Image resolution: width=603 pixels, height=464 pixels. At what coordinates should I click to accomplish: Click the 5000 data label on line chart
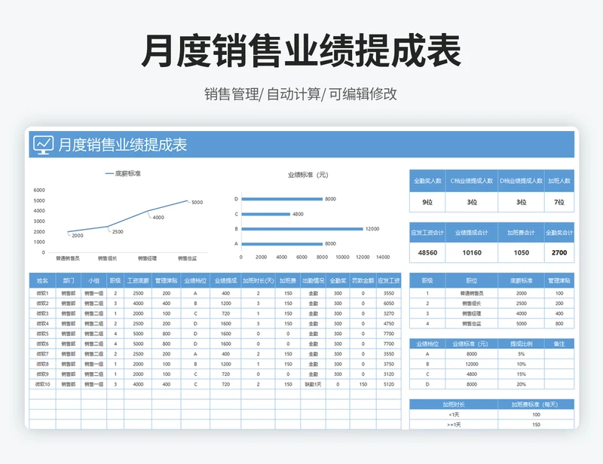(197, 202)
